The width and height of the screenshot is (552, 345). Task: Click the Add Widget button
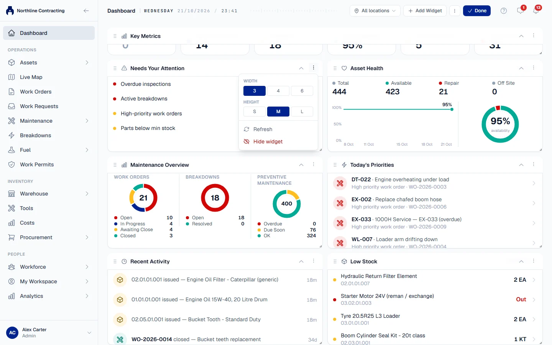pos(425,11)
